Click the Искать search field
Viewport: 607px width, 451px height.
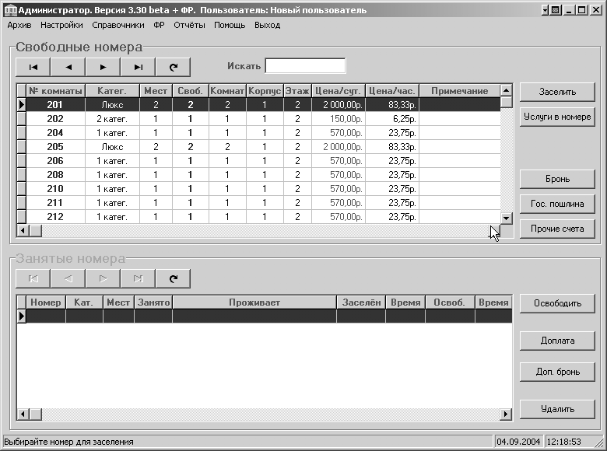point(305,66)
